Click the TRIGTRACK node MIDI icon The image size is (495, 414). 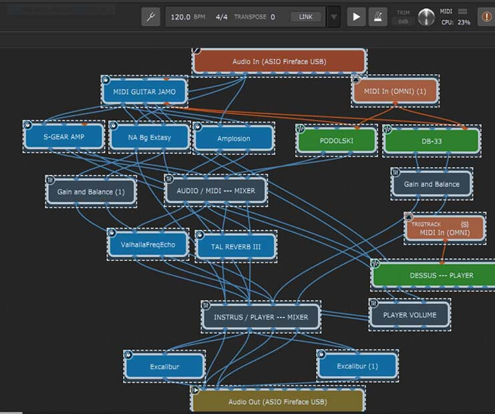(x=409, y=217)
